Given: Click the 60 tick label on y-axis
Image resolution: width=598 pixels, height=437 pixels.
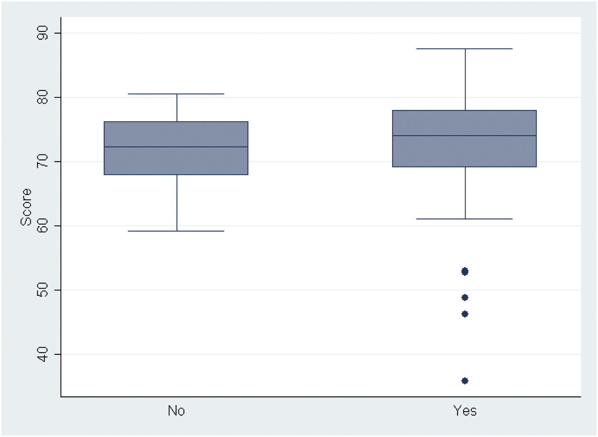Looking at the screenshot, I should click(43, 226).
